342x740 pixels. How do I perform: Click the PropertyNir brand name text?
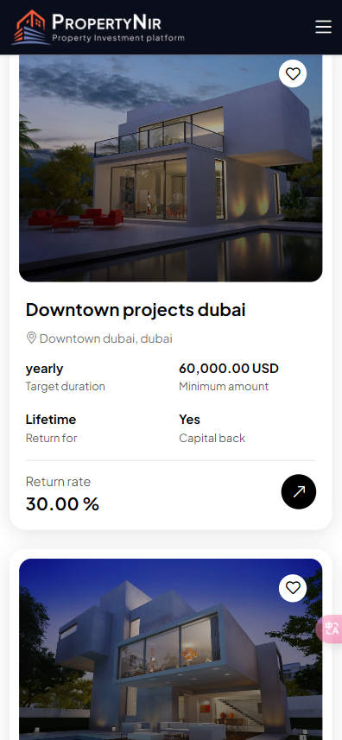click(x=106, y=22)
